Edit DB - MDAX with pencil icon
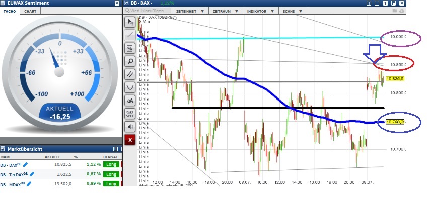Viewport: 431px width, 198px height. pyautogui.click(x=29, y=184)
